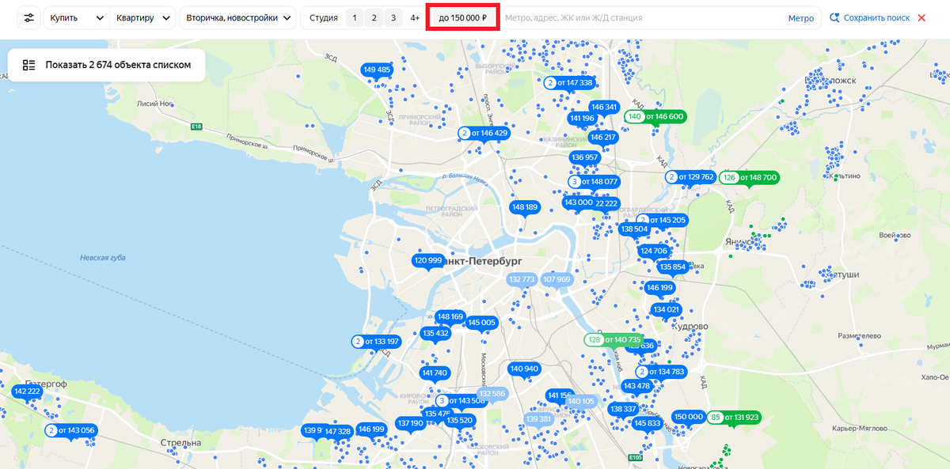Select the viewed 132 586 marker
Screen dimensions: 950x469
492,393
